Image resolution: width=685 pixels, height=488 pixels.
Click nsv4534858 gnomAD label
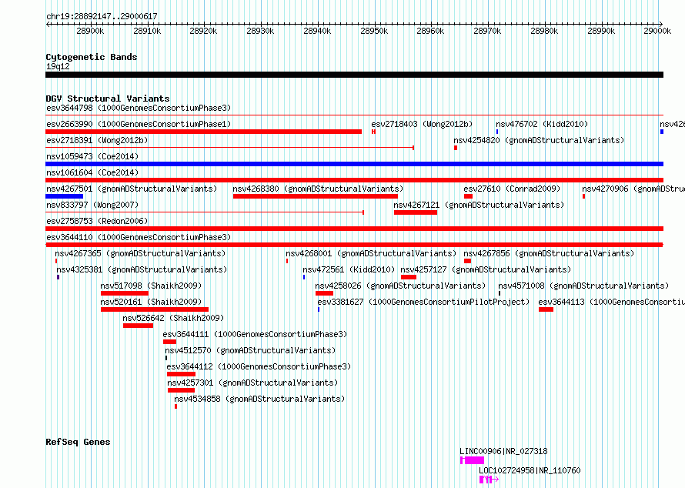click(259, 399)
